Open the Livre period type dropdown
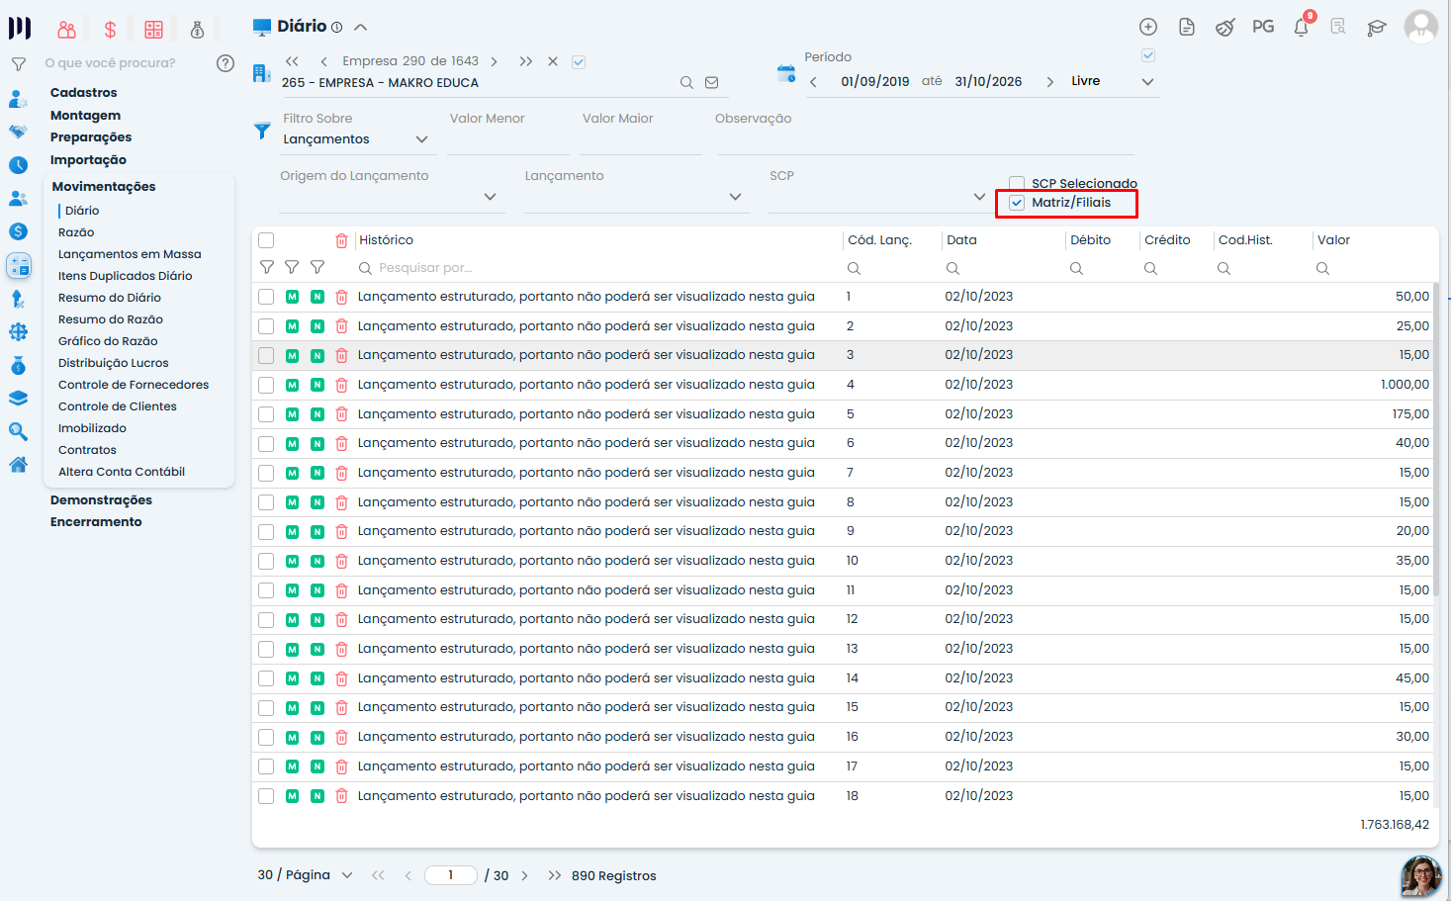This screenshot has width=1451, height=901. click(1113, 81)
